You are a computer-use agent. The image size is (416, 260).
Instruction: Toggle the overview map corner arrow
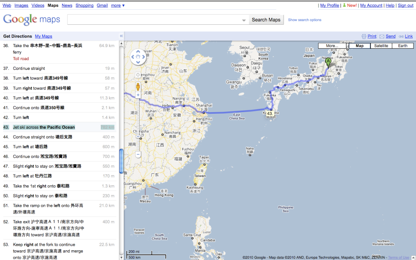pyautogui.click(x=413, y=258)
